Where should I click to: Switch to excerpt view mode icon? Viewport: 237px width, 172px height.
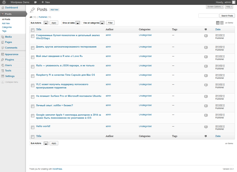click(222, 23)
